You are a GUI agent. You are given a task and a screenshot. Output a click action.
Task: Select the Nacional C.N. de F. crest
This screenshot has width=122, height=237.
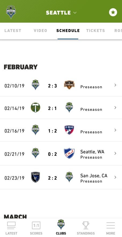coord(69,153)
